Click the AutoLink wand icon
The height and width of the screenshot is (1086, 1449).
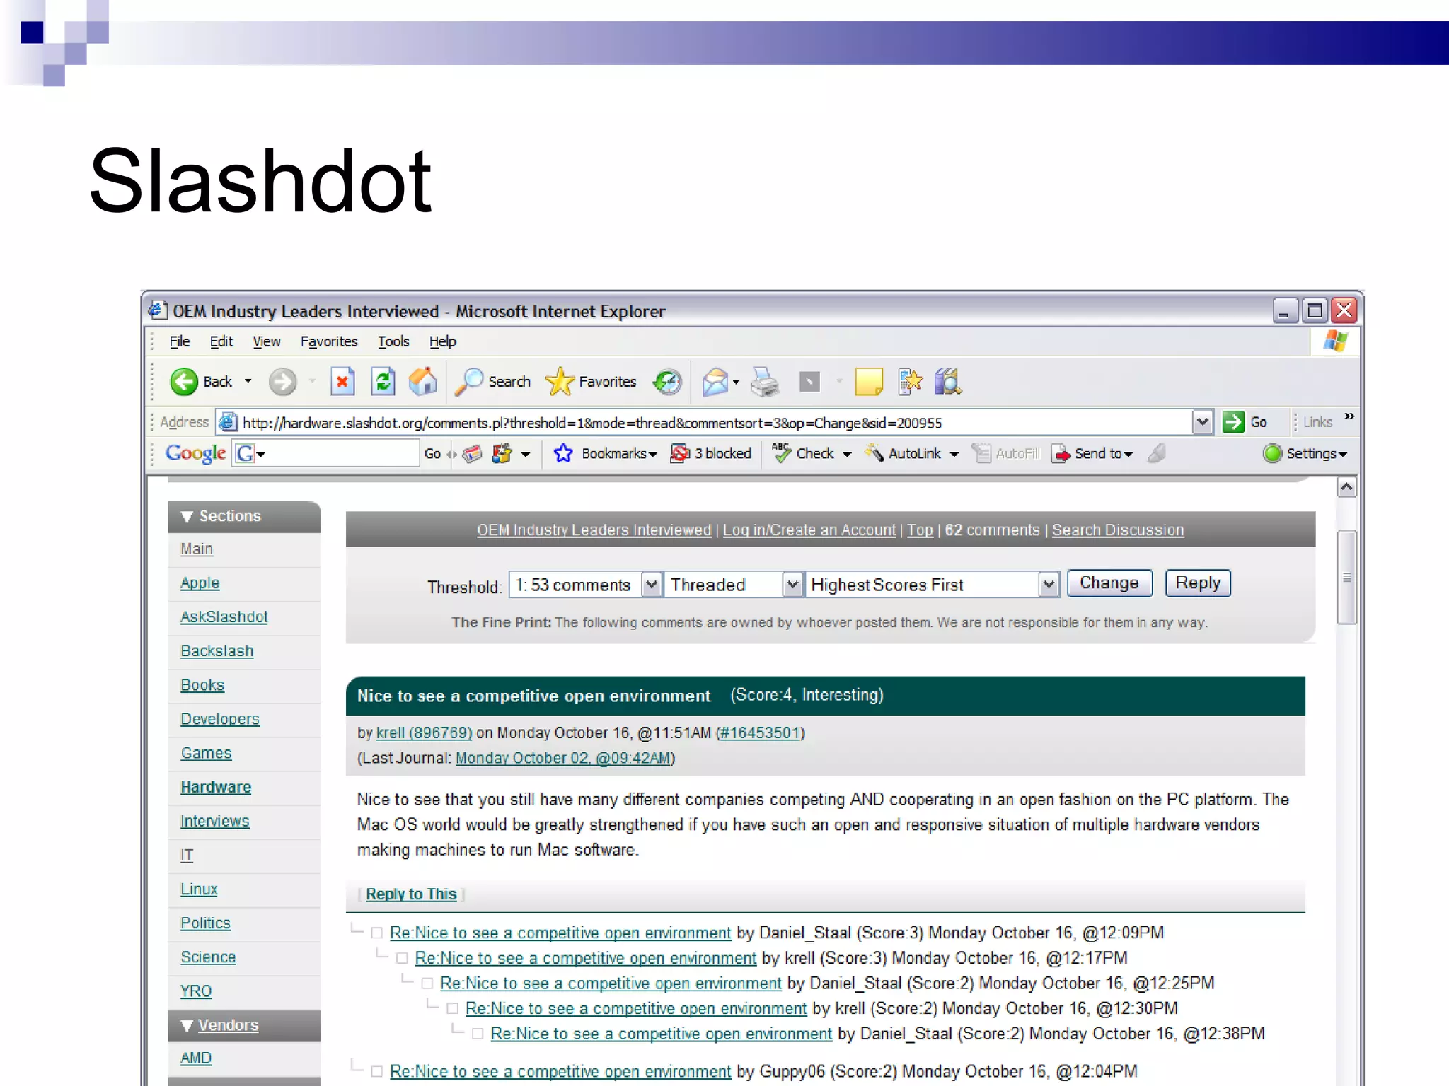[874, 453]
